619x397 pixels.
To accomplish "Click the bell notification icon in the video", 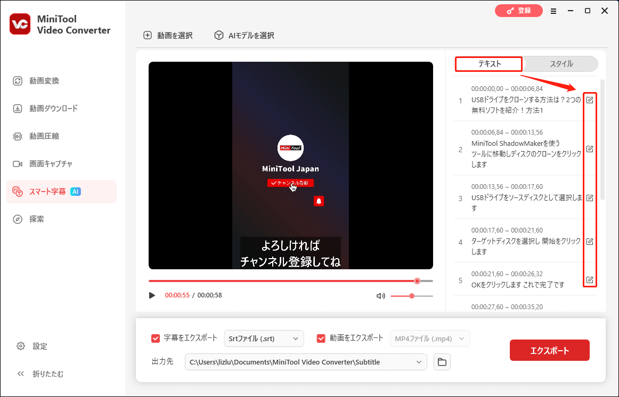I will 319,201.
